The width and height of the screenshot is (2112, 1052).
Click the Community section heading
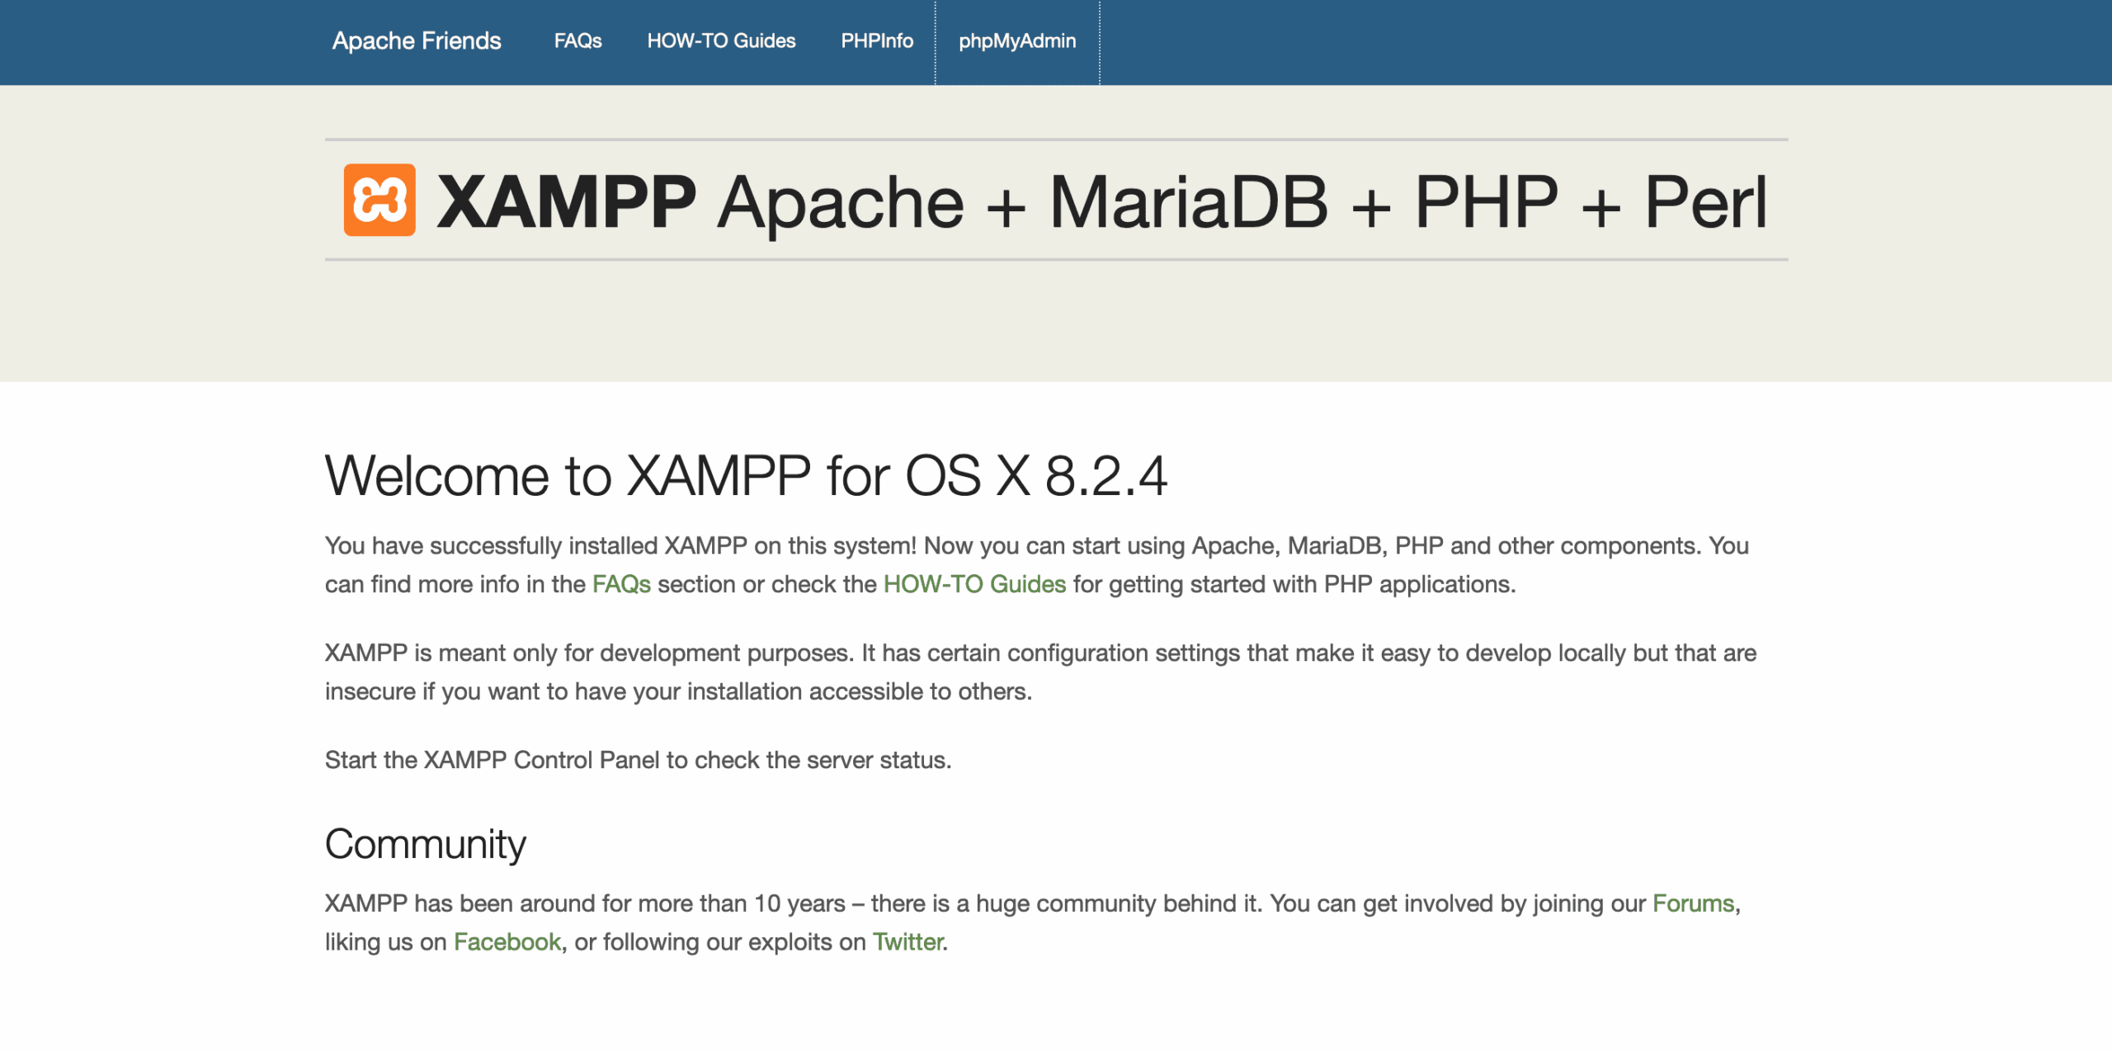[x=425, y=844]
